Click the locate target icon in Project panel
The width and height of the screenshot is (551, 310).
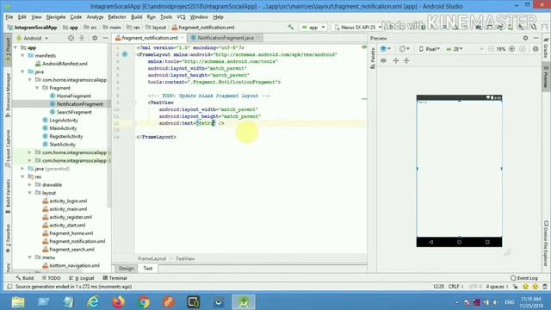[x=71, y=38]
